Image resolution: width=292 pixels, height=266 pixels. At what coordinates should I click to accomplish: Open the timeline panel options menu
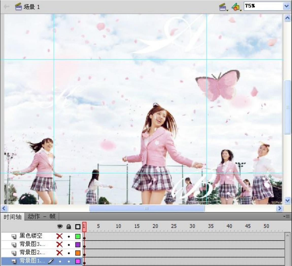[287, 217]
